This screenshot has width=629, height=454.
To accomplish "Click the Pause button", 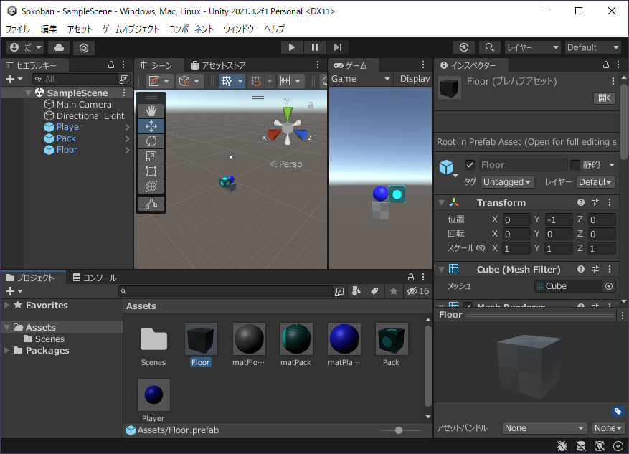I will pyautogui.click(x=315, y=47).
